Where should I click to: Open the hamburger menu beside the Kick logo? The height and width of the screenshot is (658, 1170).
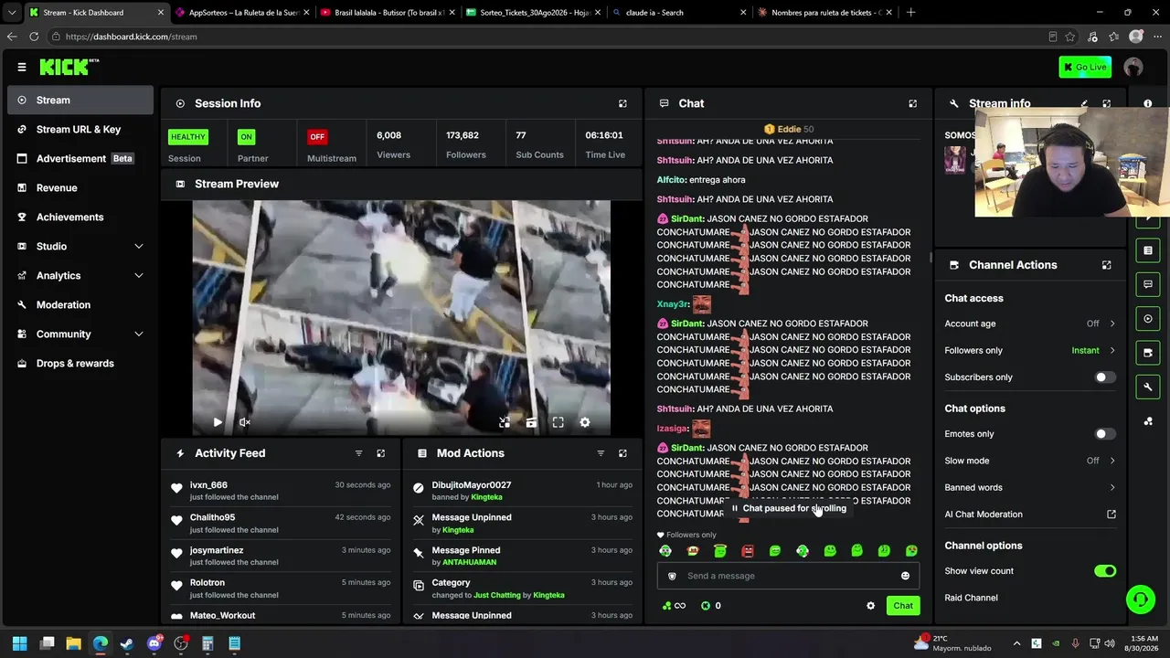[21, 67]
